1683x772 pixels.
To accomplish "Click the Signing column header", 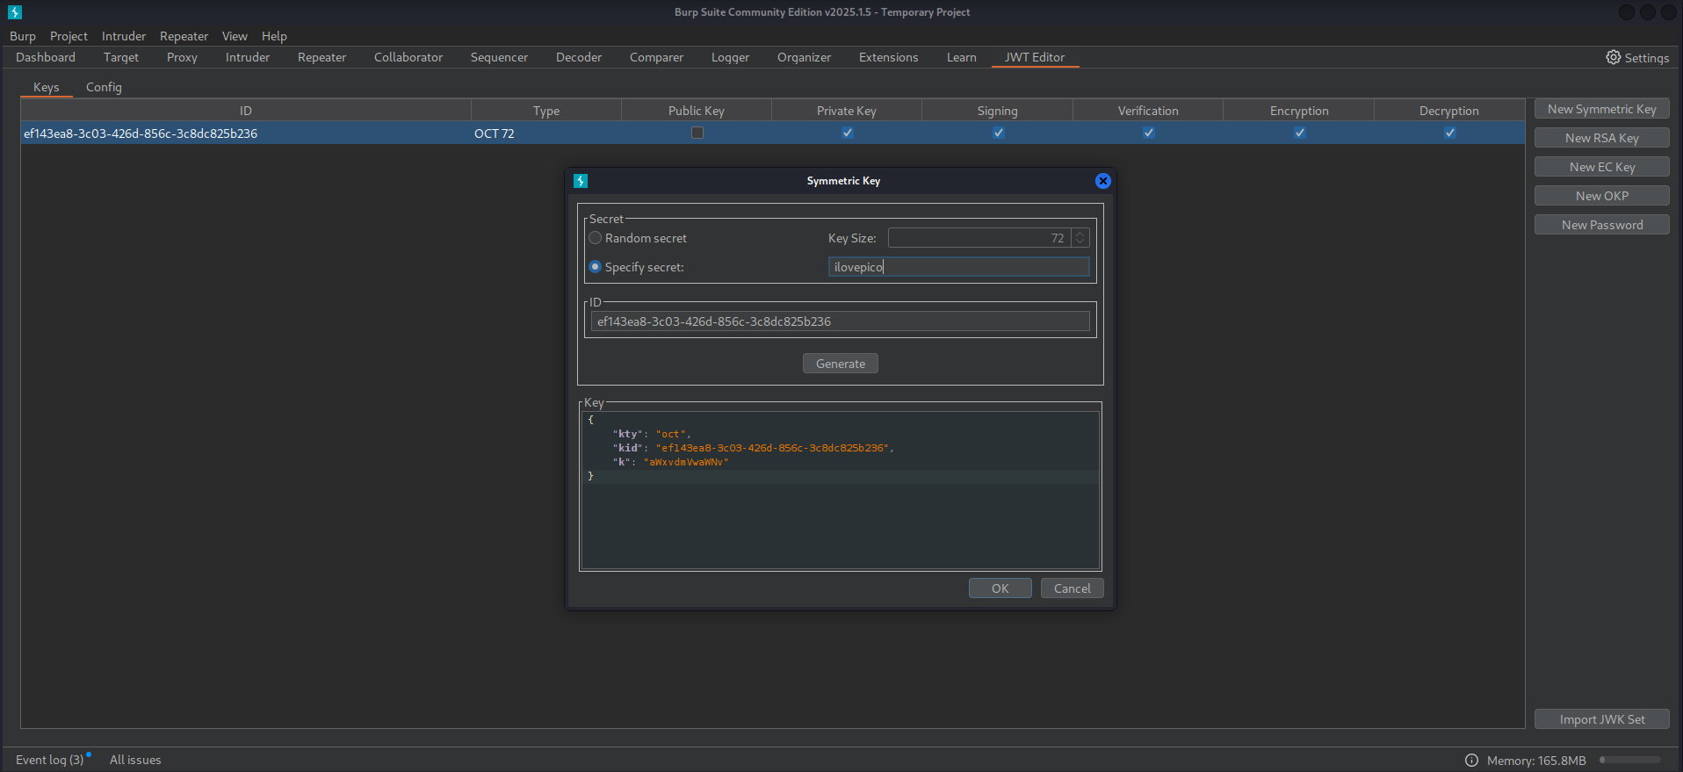I will click(x=998, y=111).
